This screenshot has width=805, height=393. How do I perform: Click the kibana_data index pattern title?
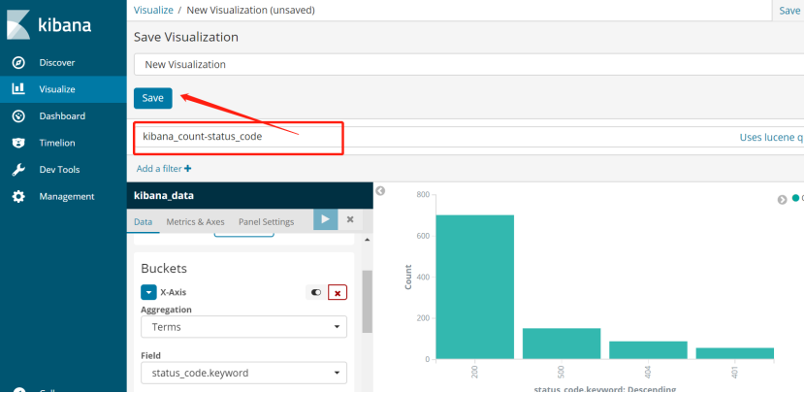tap(164, 195)
